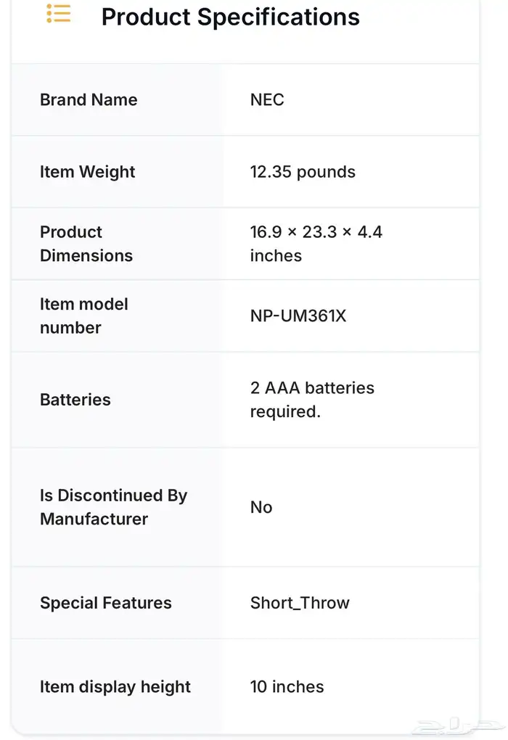This screenshot has width=508, height=740.
Task: Click the Item Weight label
Action: click(x=88, y=172)
